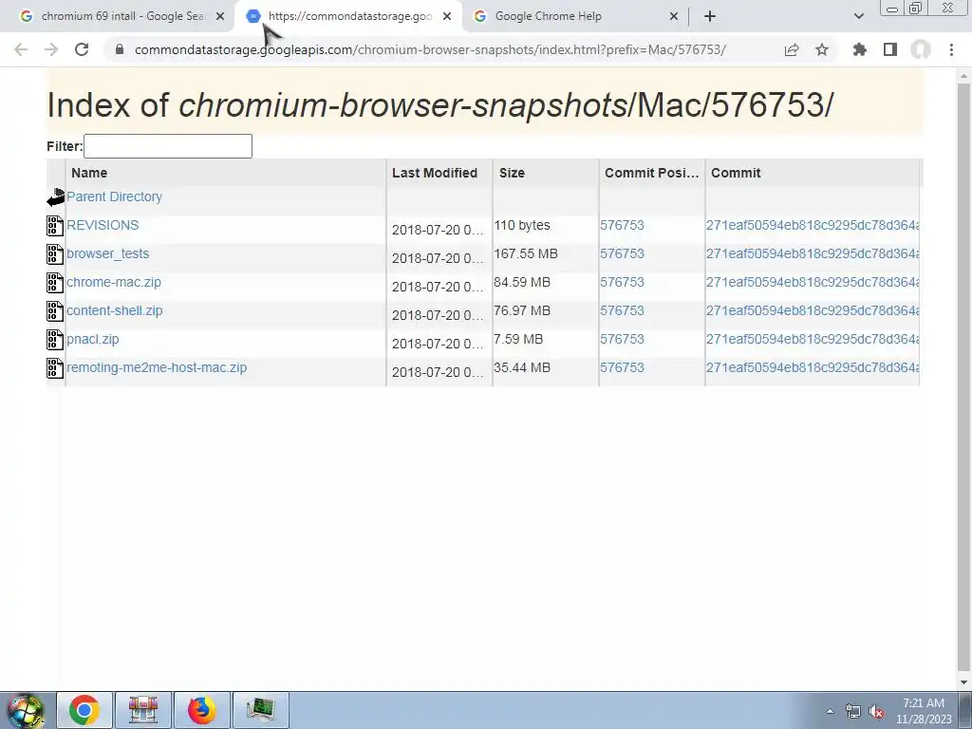This screenshot has width=972, height=729.
Task: Sort by the Name column header
Action: (226, 173)
